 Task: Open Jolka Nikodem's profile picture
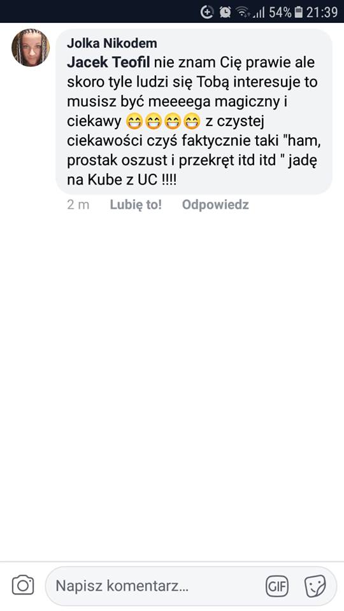[x=31, y=48]
